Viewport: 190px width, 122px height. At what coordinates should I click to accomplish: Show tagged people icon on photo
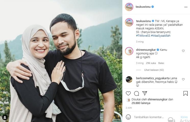[x=5, y=117]
